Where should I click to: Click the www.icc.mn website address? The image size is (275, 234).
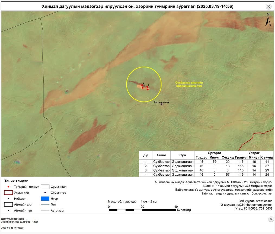pyautogui.click(x=264, y=201)
